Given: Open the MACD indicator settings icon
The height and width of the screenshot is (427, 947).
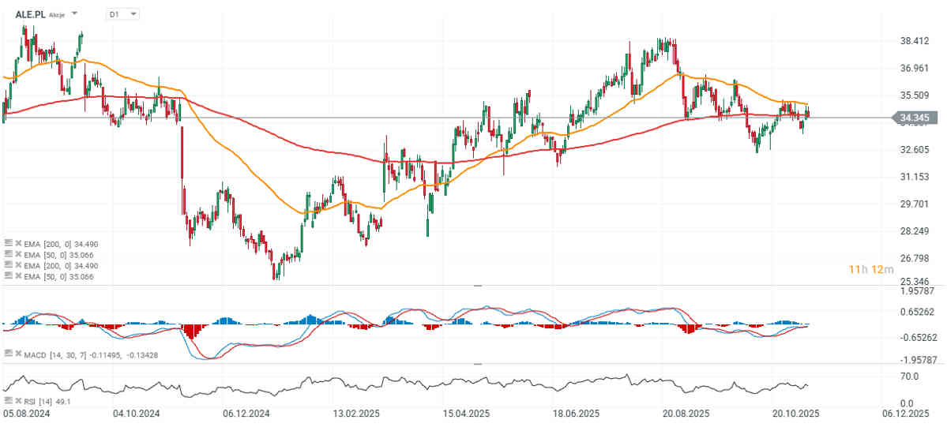Looking at the screenshot, I should tap(8, 352).
